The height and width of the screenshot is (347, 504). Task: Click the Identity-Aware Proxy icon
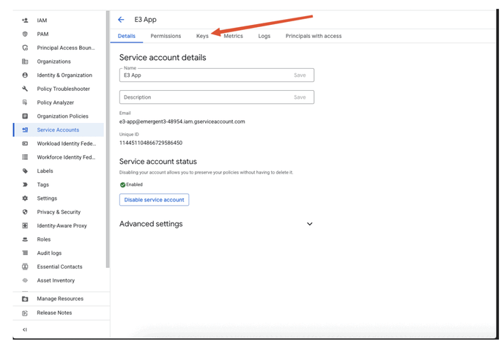coord(25,225)
